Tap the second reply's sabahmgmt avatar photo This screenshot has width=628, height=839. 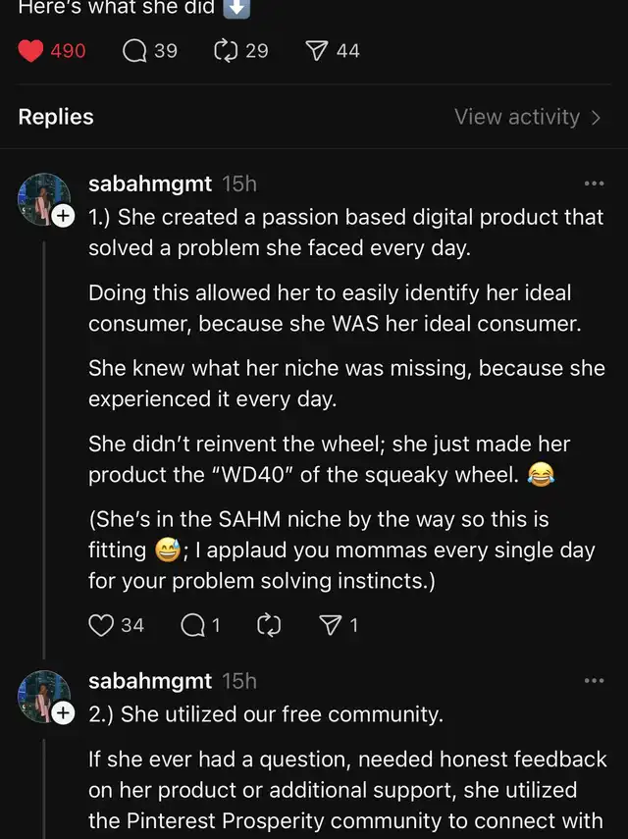coord(41,695)
